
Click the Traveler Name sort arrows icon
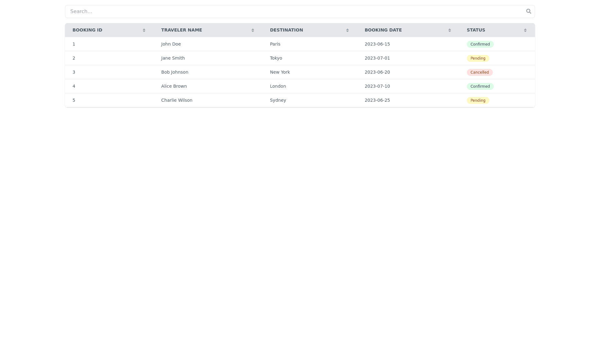pyautogui.click(x=253, y=30)
